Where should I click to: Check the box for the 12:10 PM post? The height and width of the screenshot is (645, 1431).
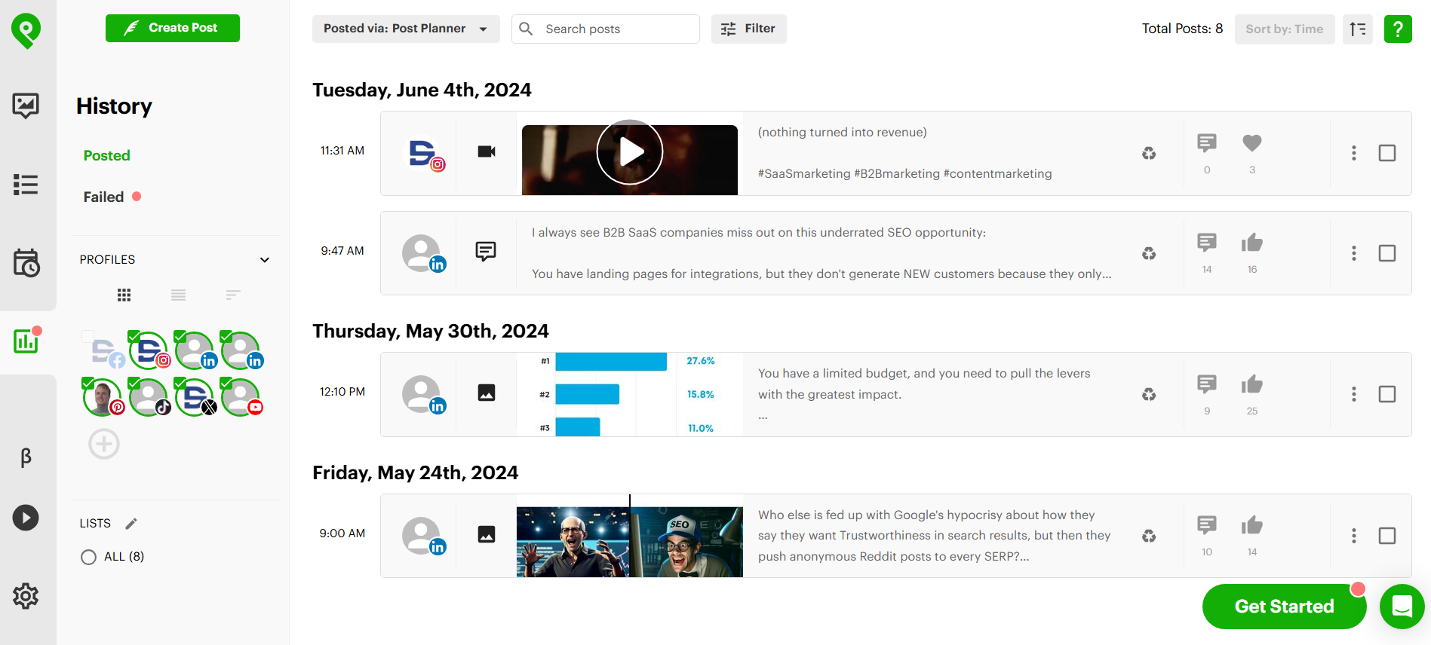(1387, 394)
